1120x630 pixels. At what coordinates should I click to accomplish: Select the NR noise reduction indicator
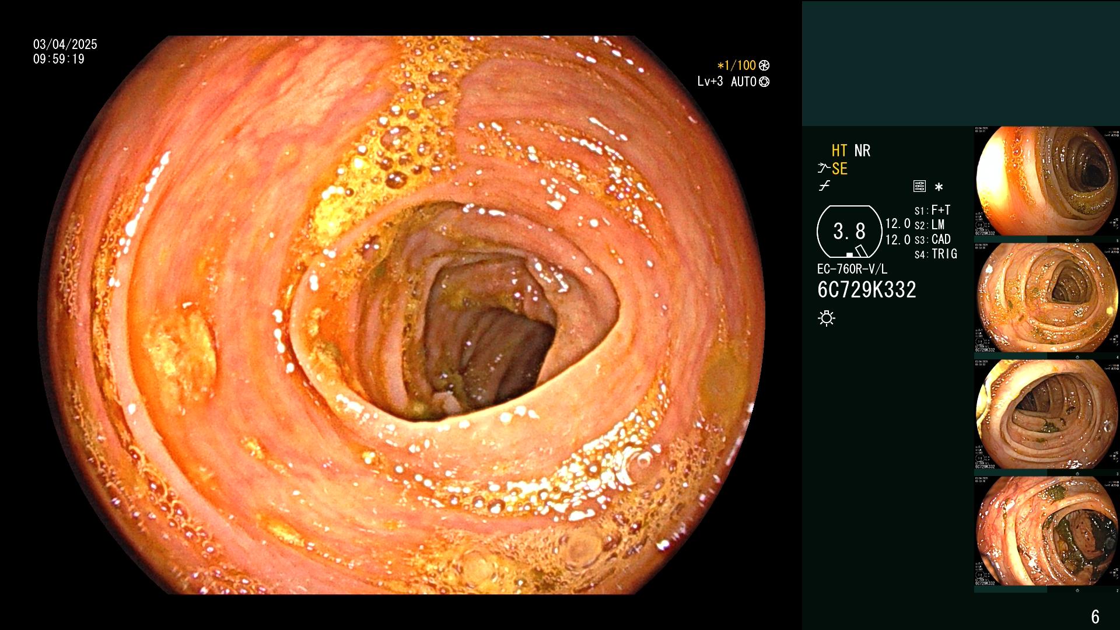[862, 150]
